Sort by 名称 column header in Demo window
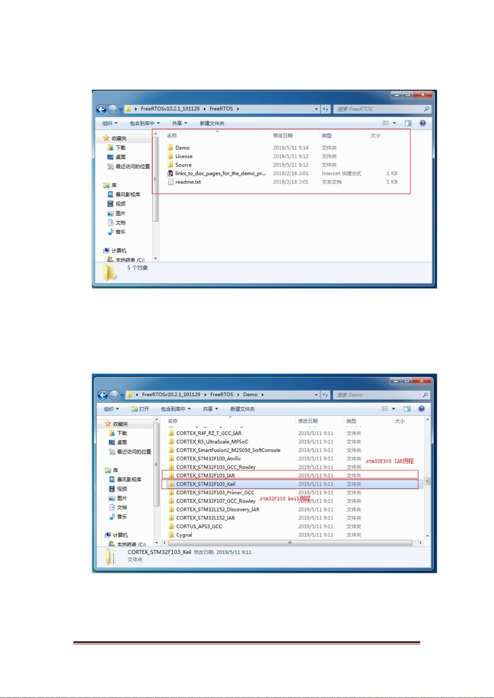The image size is (494, 698). [173, 421]
